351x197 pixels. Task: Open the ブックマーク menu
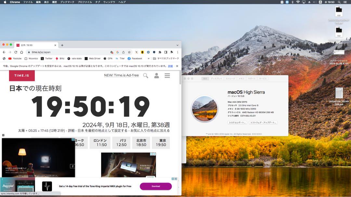[67, 2]
